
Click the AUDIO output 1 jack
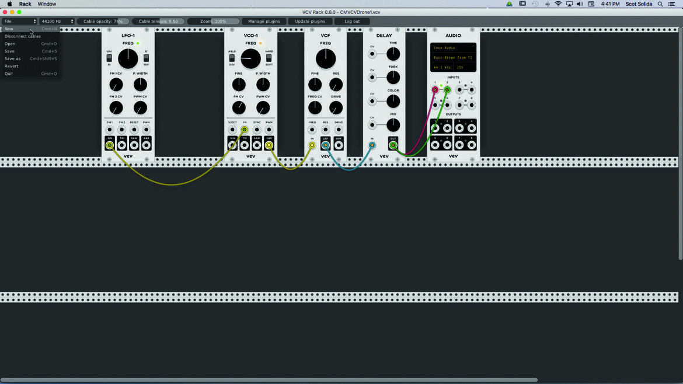(435, 128)
